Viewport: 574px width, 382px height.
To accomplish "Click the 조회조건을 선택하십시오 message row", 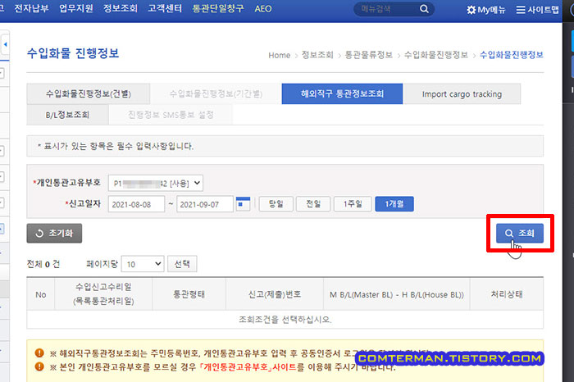I will pos(285,320).
